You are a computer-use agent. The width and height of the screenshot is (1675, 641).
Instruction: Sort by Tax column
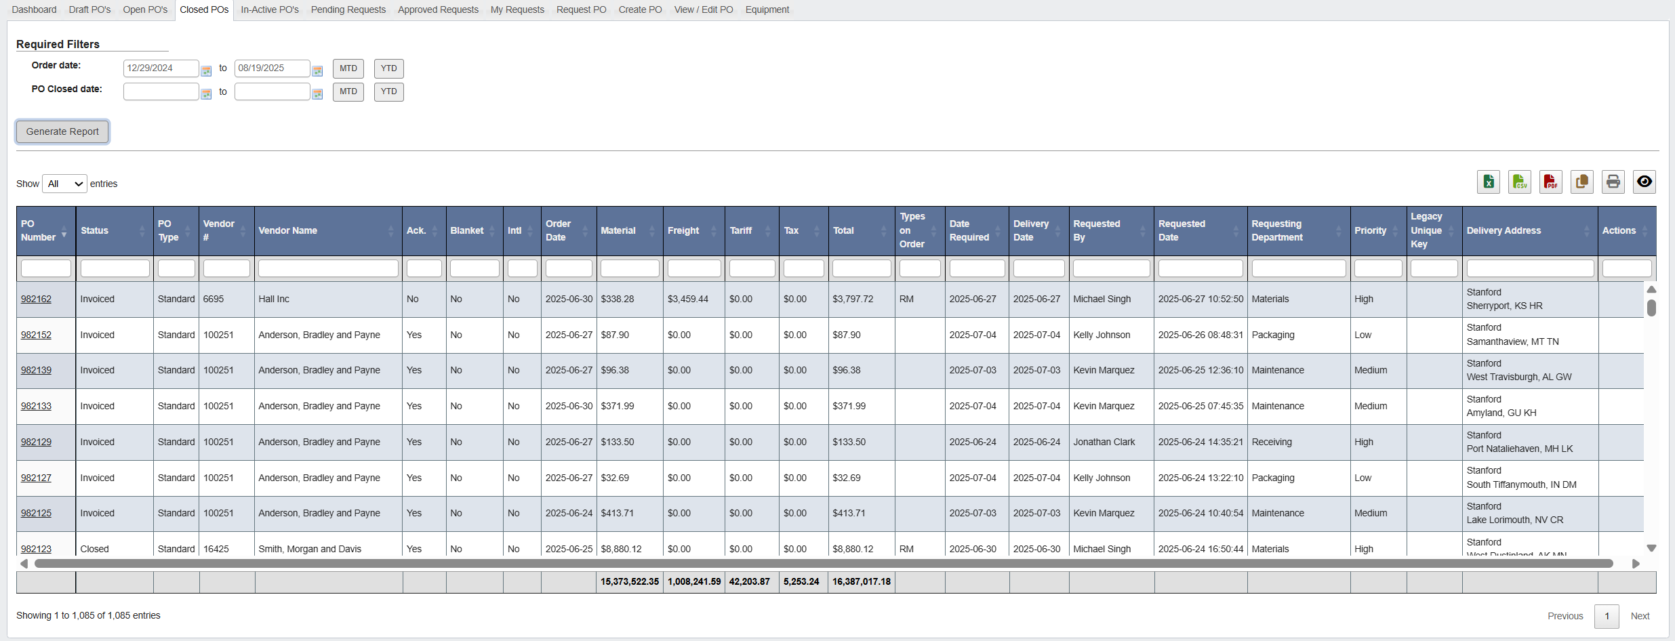pyautogui.click(x=803, y=231)
